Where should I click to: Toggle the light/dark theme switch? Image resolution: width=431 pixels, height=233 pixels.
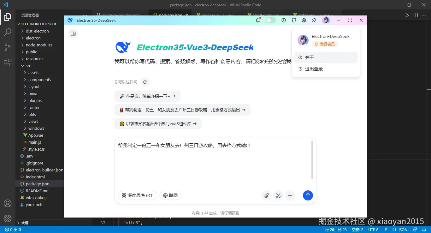[x=270, y=20]
